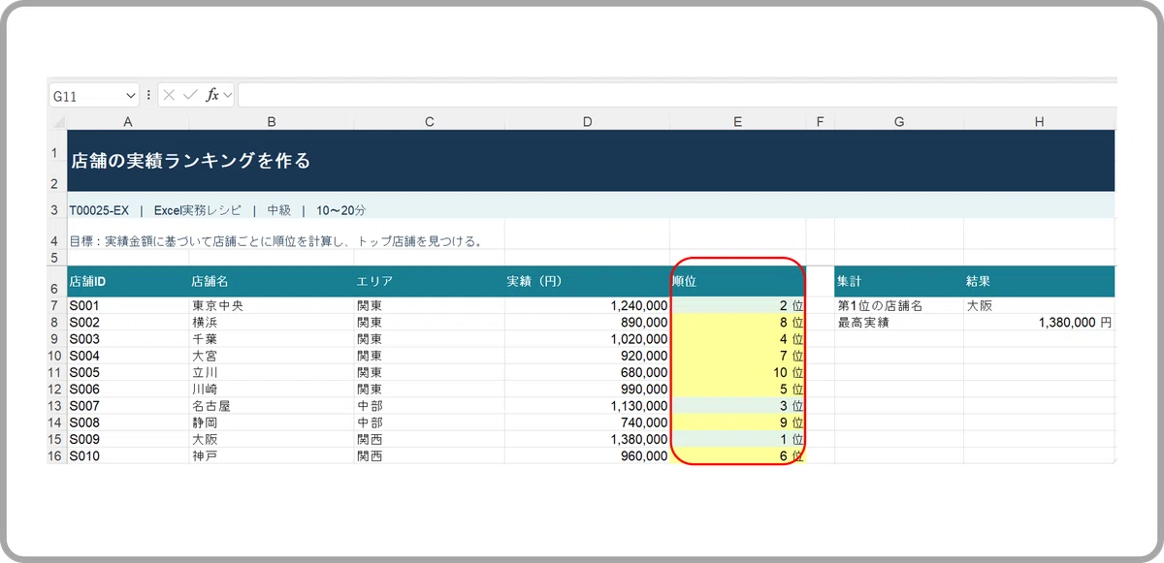Select the value 960,000

coord(587,455)
